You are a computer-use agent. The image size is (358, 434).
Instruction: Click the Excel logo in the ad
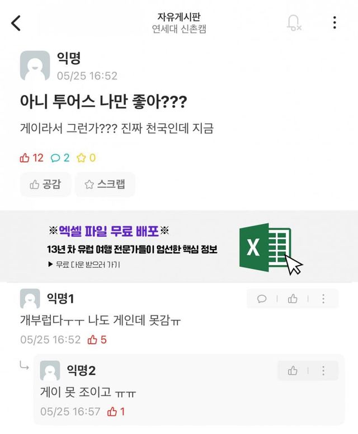[264, 247]
